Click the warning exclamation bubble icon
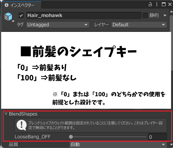This screenshot has height=148, width=173. point(21,125)
